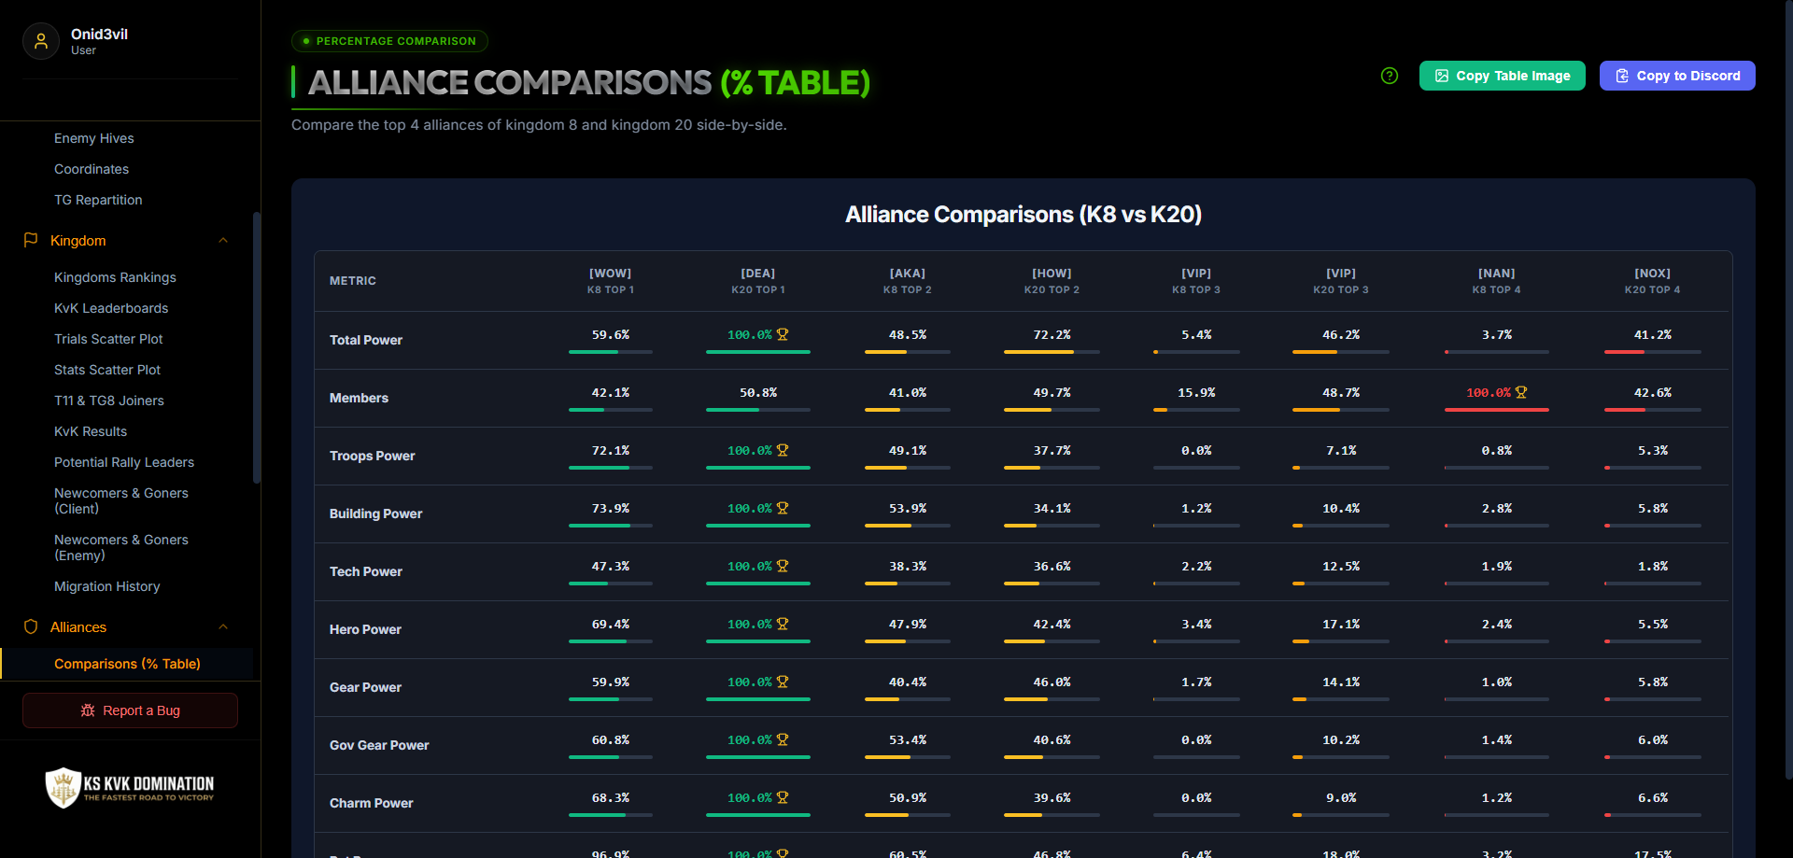Click Copy to Discord button

point(1677,76)
